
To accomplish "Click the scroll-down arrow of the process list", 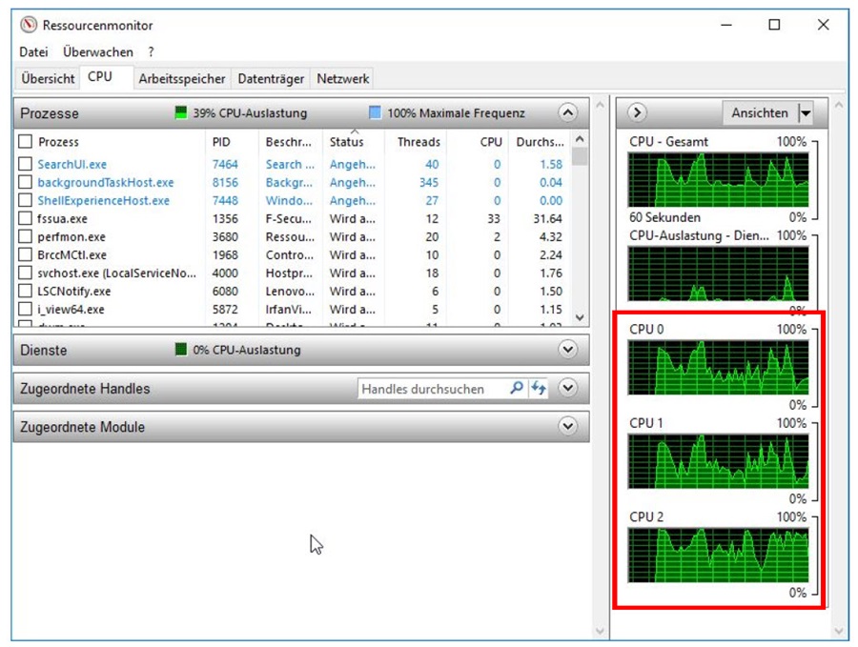I will (x=580, y=316).
